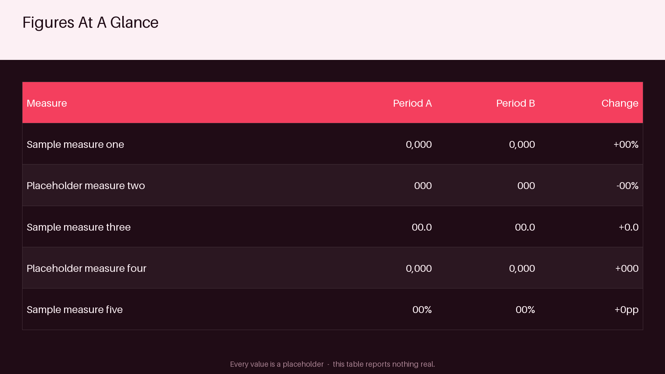The height and width of the screenshot is (374, 665).
Task: Click the Figures At A Glance title
Action: point(90,23)
